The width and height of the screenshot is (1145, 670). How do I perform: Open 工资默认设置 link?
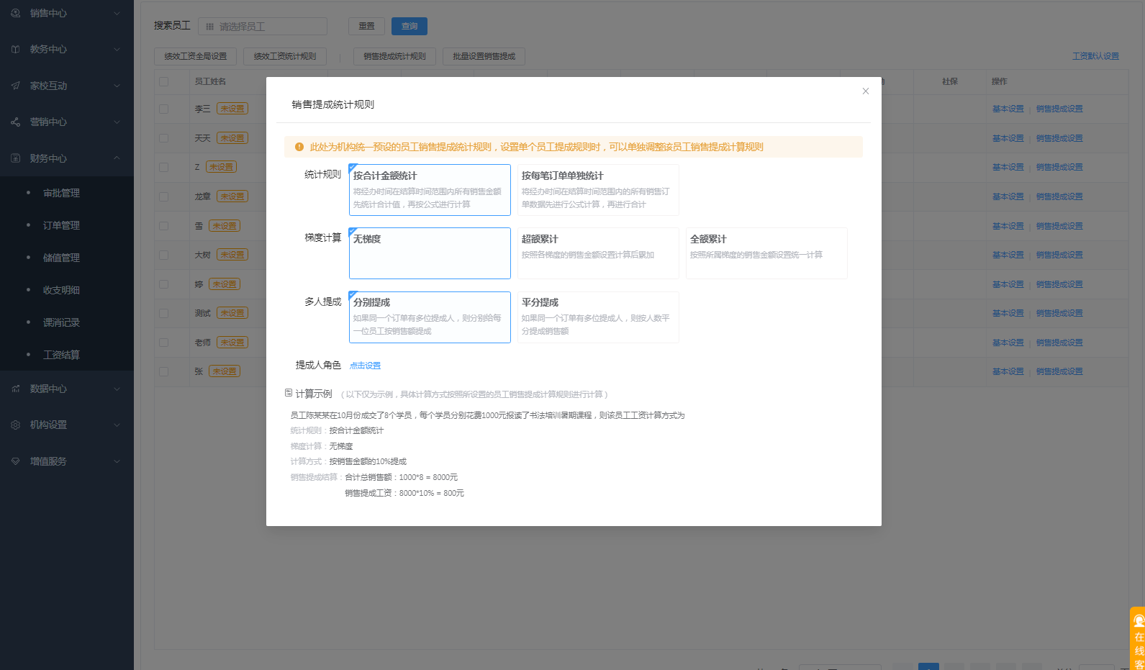[1095, 56]
